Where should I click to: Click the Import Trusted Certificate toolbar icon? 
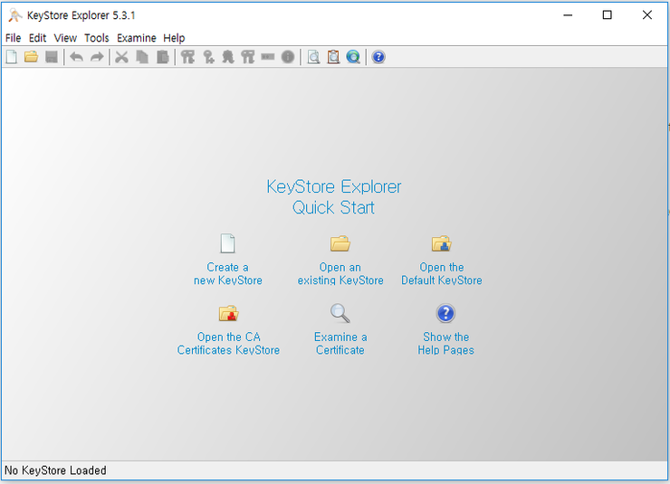[228, 57]
